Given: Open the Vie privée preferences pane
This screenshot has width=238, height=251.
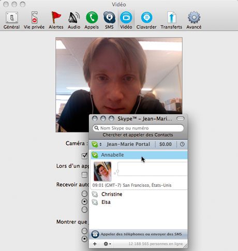Looking at the screenshot, I should (34, 20).
